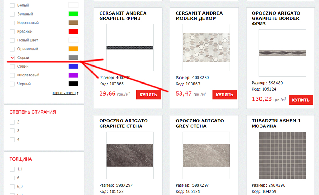This screenshot has width=319, height=195.
Task: Check thickness 6,9 checkbox
Action: tap(12, 187)
